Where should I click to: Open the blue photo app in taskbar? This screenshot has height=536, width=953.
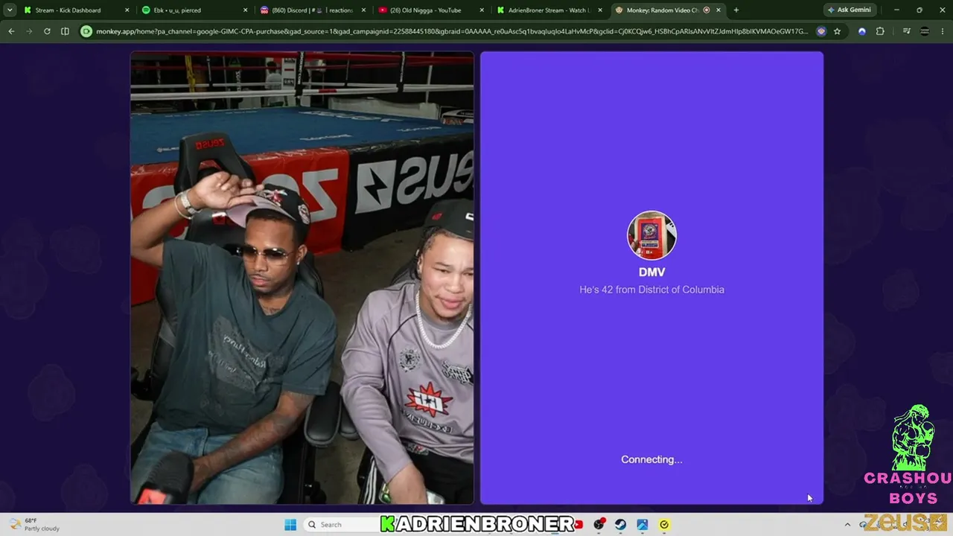coord(642,525)
